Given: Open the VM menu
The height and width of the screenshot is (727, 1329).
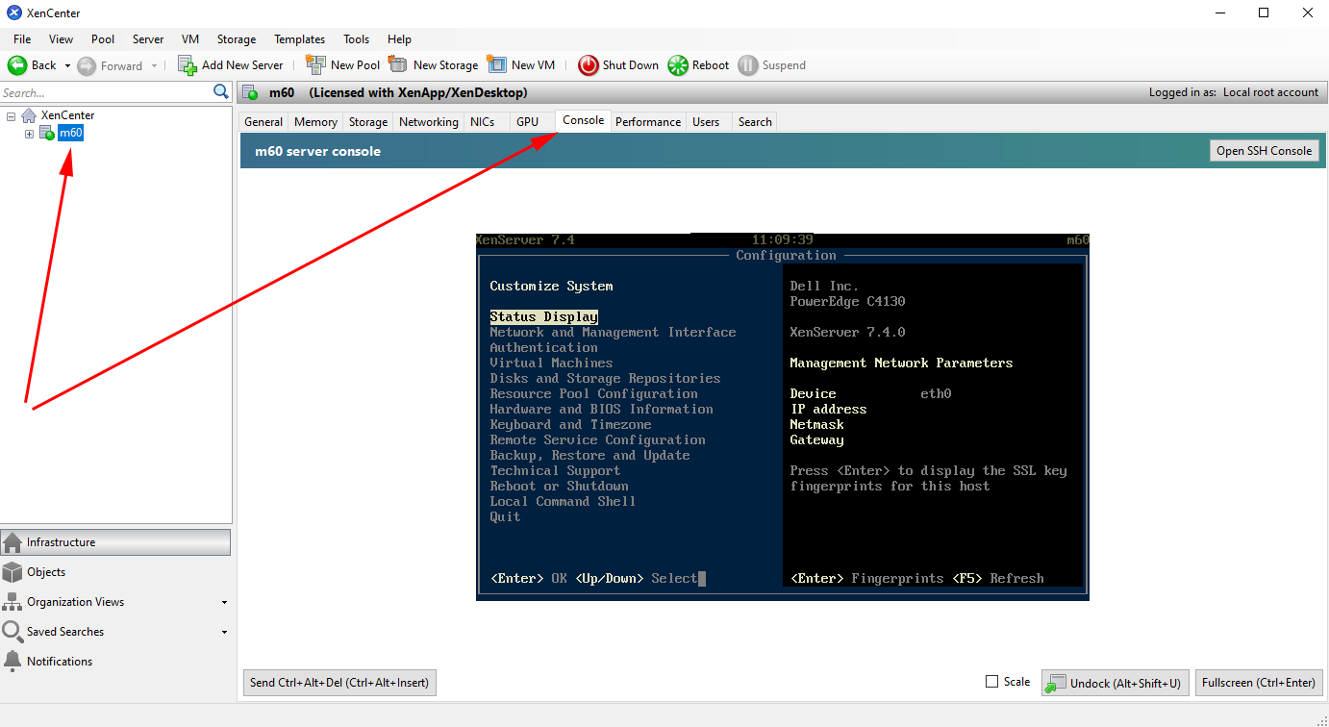Looking at the screenshot, I should (190, 39).
